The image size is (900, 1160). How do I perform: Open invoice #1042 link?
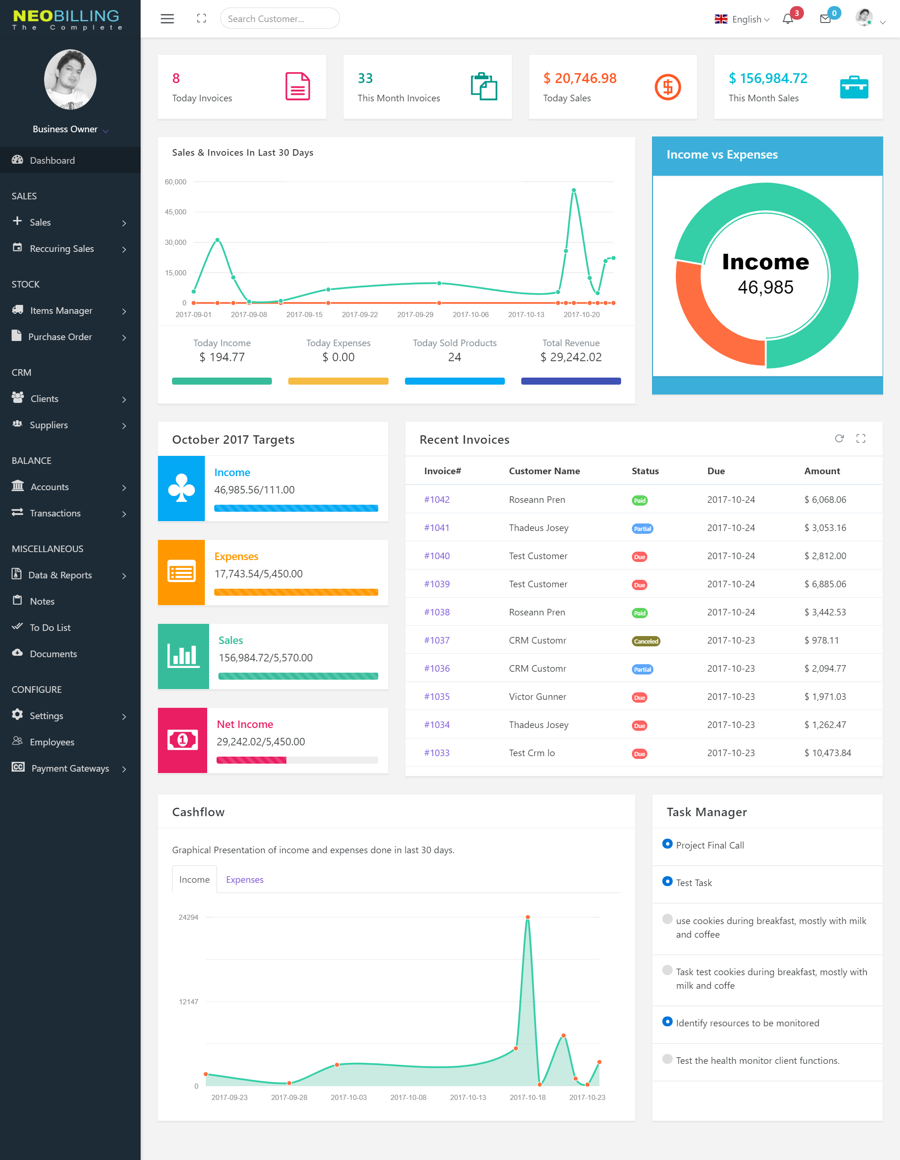(x=437, y=500)
